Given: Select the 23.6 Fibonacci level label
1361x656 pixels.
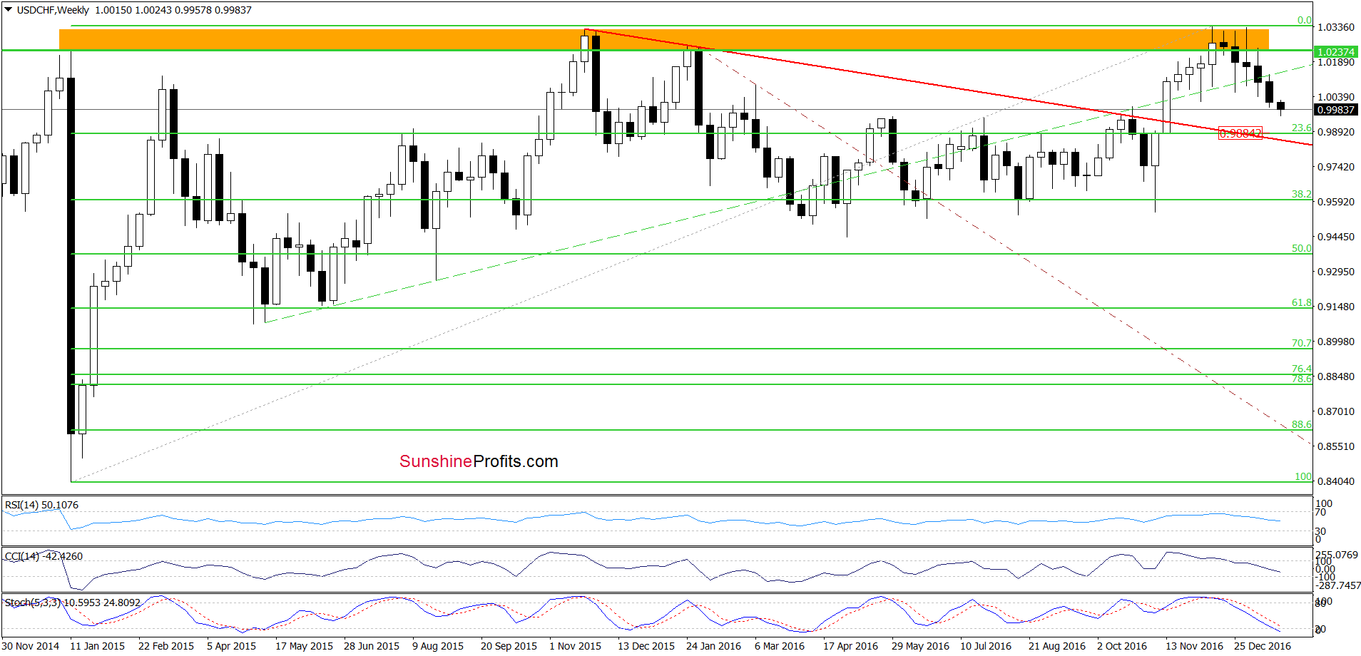Looking at the screenshot, I should pyautogui.click(x=1301, y=128).
